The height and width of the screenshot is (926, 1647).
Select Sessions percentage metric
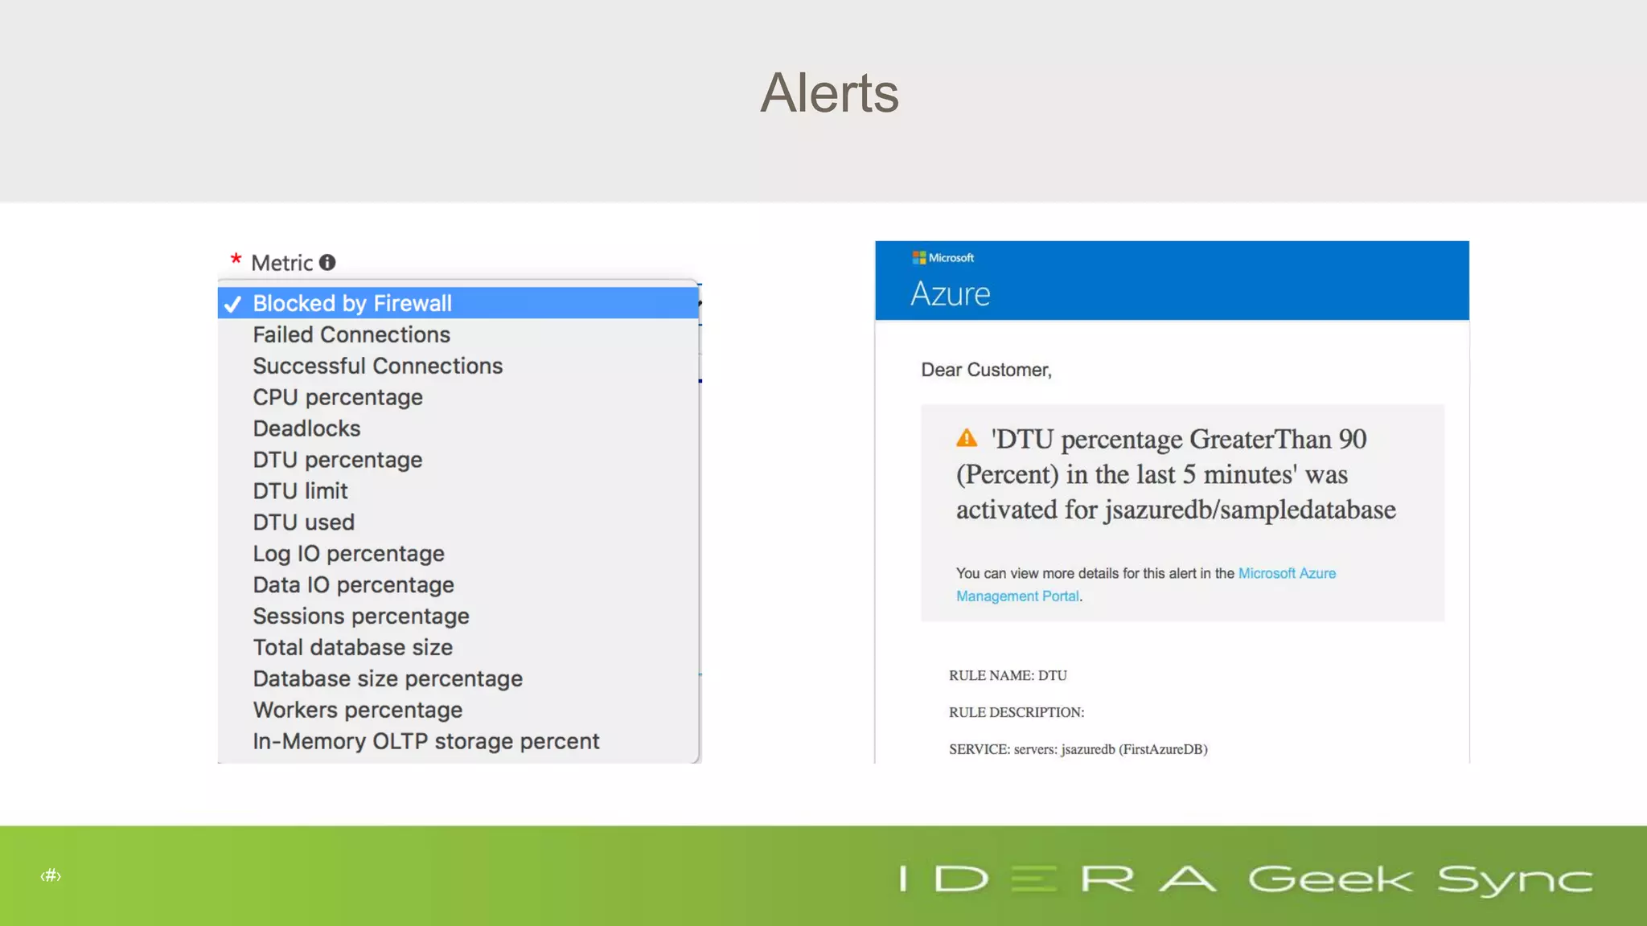pos(458,617)
